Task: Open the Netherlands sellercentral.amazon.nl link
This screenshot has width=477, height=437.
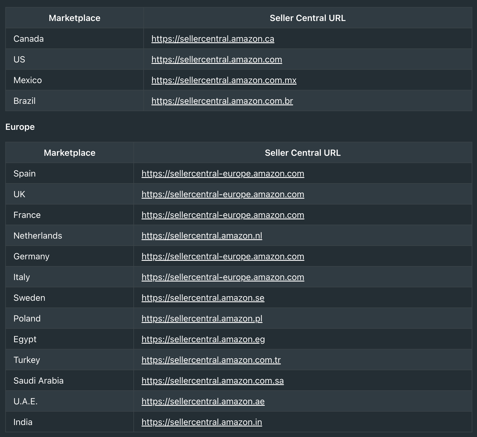Action: point(202,236)
